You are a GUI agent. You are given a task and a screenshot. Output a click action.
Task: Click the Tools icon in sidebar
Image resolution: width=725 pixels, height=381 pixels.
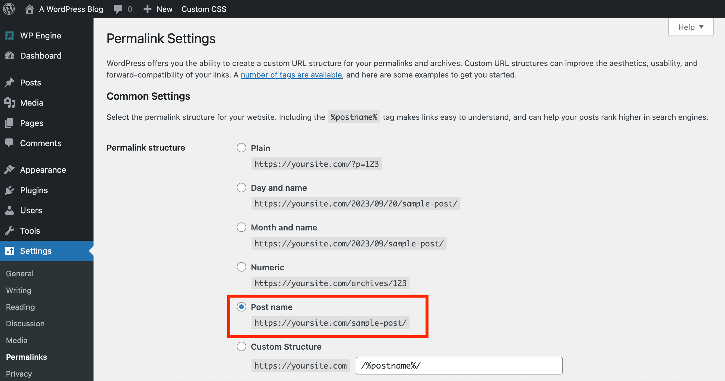click(x=9, y=230)
